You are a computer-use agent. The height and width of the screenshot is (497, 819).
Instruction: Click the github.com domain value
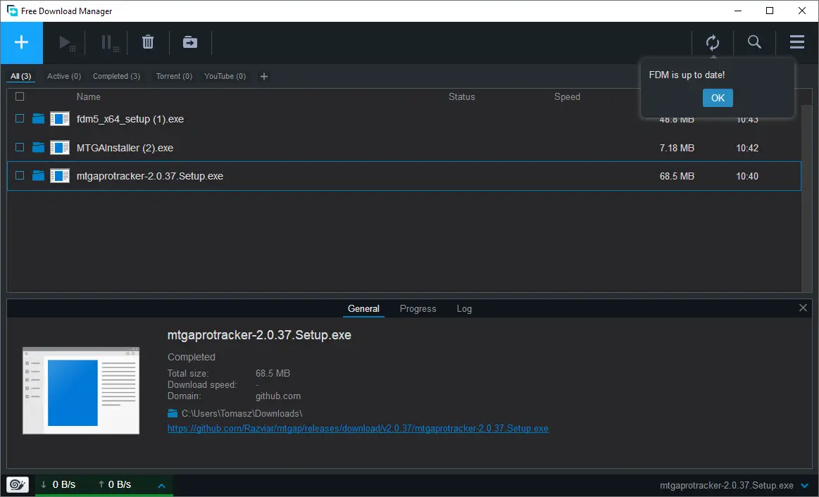coord(278,396)
